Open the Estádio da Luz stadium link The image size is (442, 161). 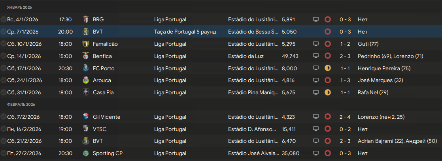pyautogui.click(x=246, y=56)
